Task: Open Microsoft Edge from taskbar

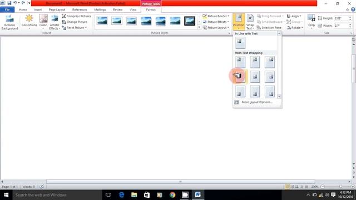Action: 121,195
